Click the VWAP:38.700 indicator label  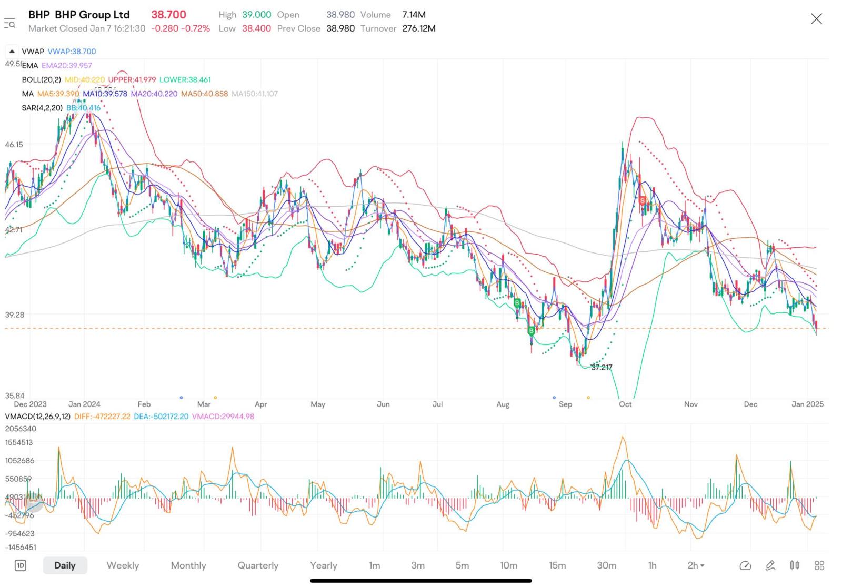(x=72, y=51)
